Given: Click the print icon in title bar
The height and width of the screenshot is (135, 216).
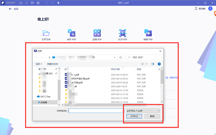Looking at the screenshot, I should (x=38, y=3).
